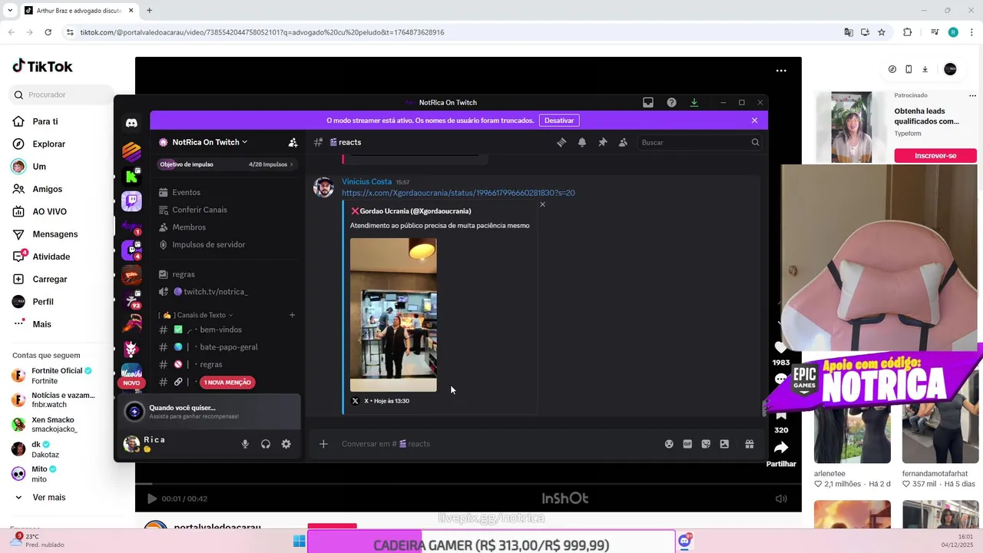Open AO VIVO in the TikTok sidebar
983x553 pixels.
pos(49,211)
